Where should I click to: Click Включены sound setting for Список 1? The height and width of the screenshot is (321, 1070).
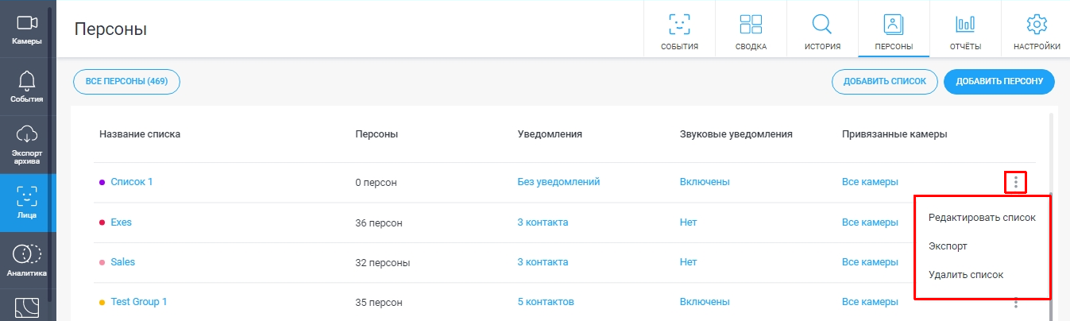[705, 182]
